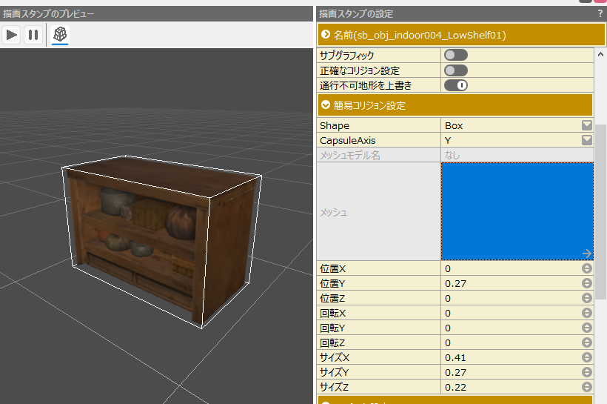Click the 回転Y spinner icon

(587, 328)
